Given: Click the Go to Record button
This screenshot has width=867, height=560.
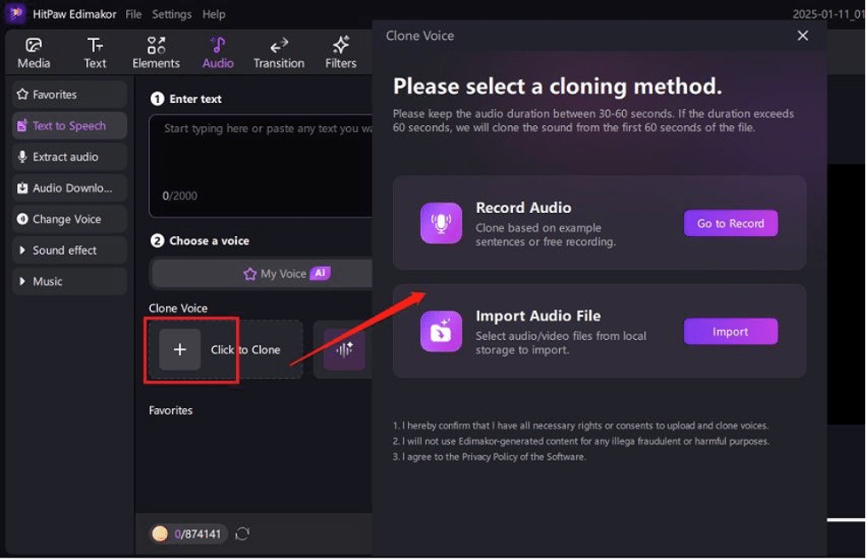Looking at the screenshot, I should 730,224.
